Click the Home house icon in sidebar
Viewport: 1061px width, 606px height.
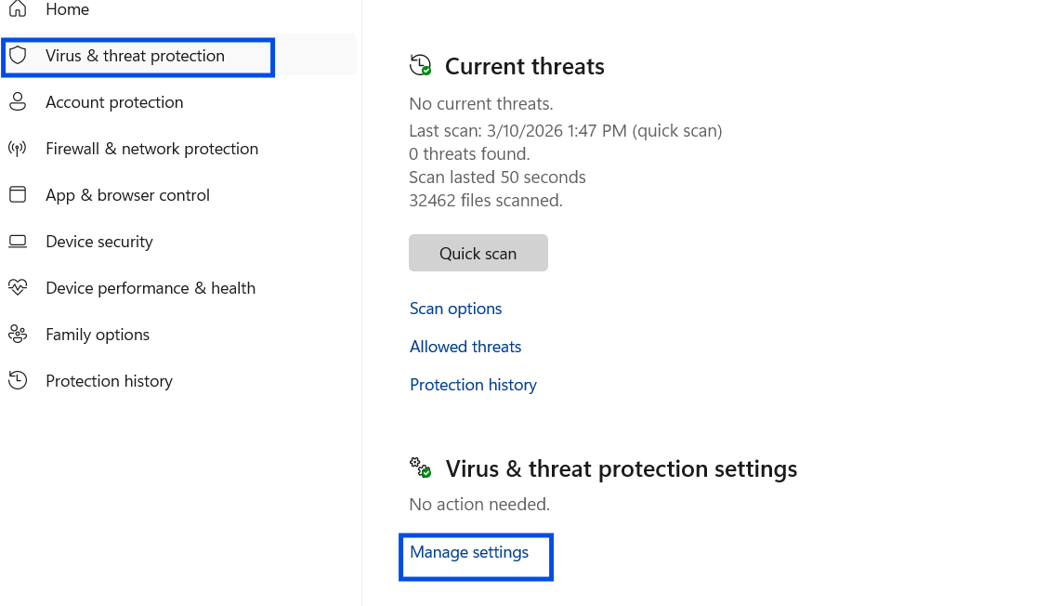click(x=17, y=9)
